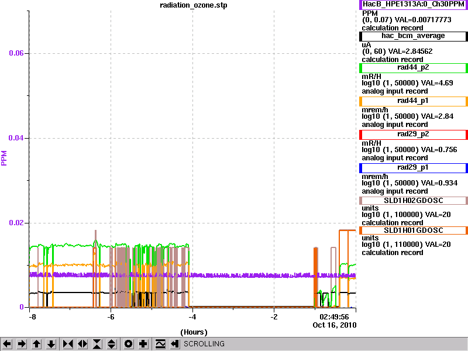Click the -6 hours x-axis label
The width and height of the screenshot is (468, 351).
[111, 316]
